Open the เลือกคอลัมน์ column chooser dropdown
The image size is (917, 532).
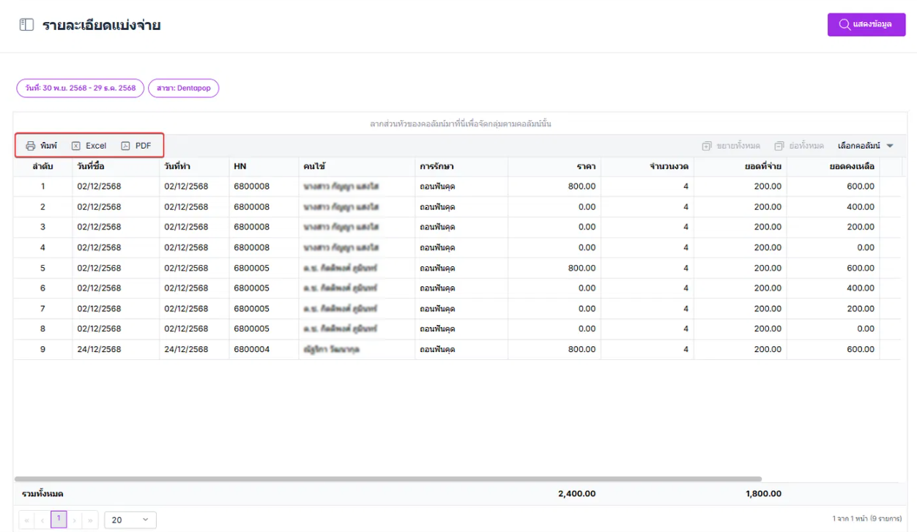866,146
